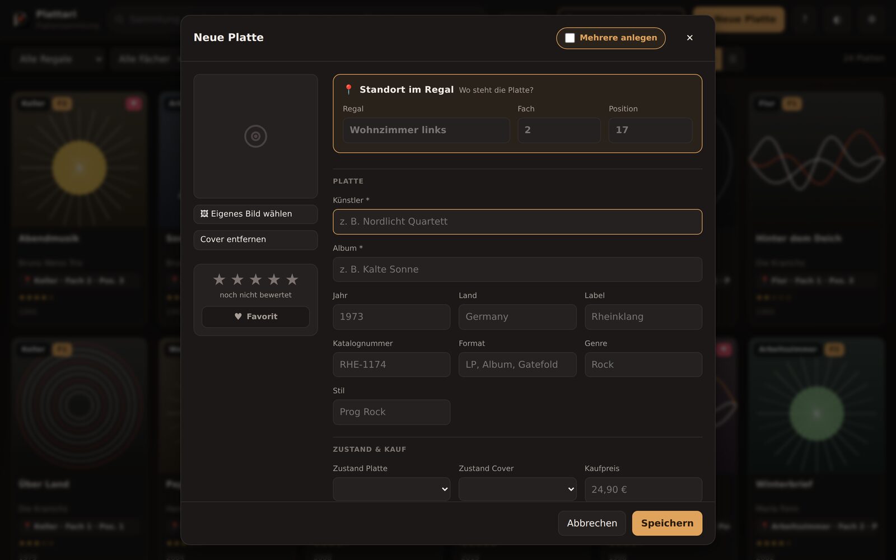Select the Stil input field

click(x=391, y=412)
